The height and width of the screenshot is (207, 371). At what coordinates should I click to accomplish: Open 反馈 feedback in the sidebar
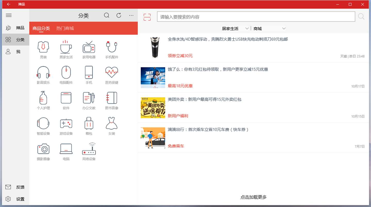(15, 187)
